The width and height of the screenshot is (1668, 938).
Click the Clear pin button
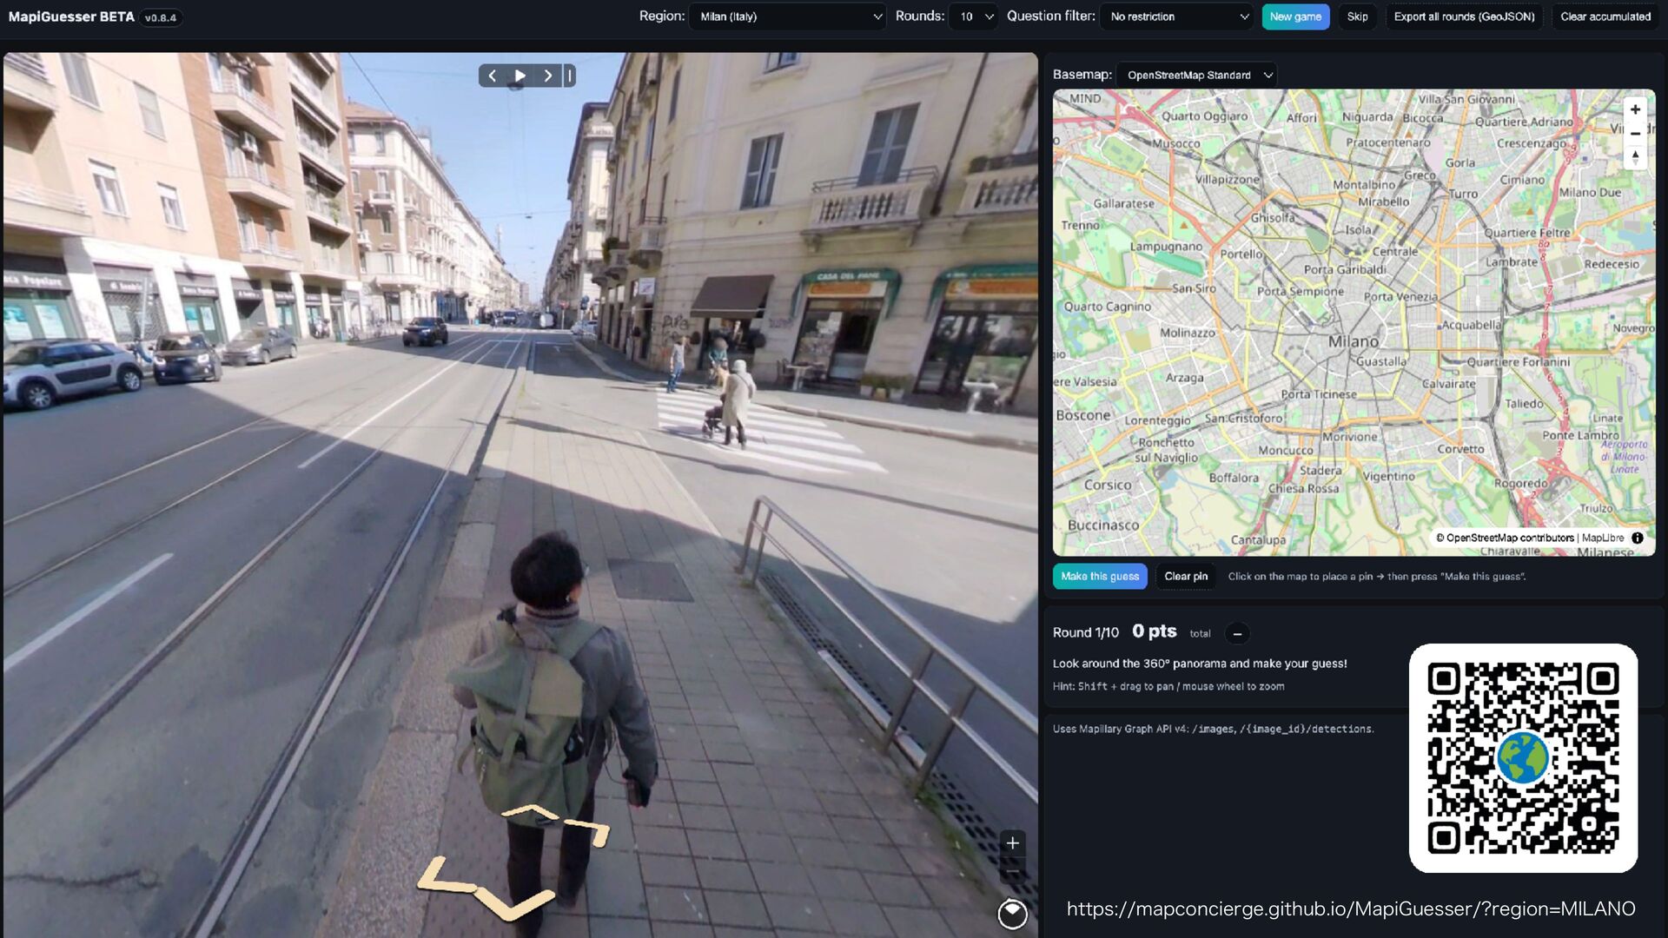click(x=1185, y=577)
